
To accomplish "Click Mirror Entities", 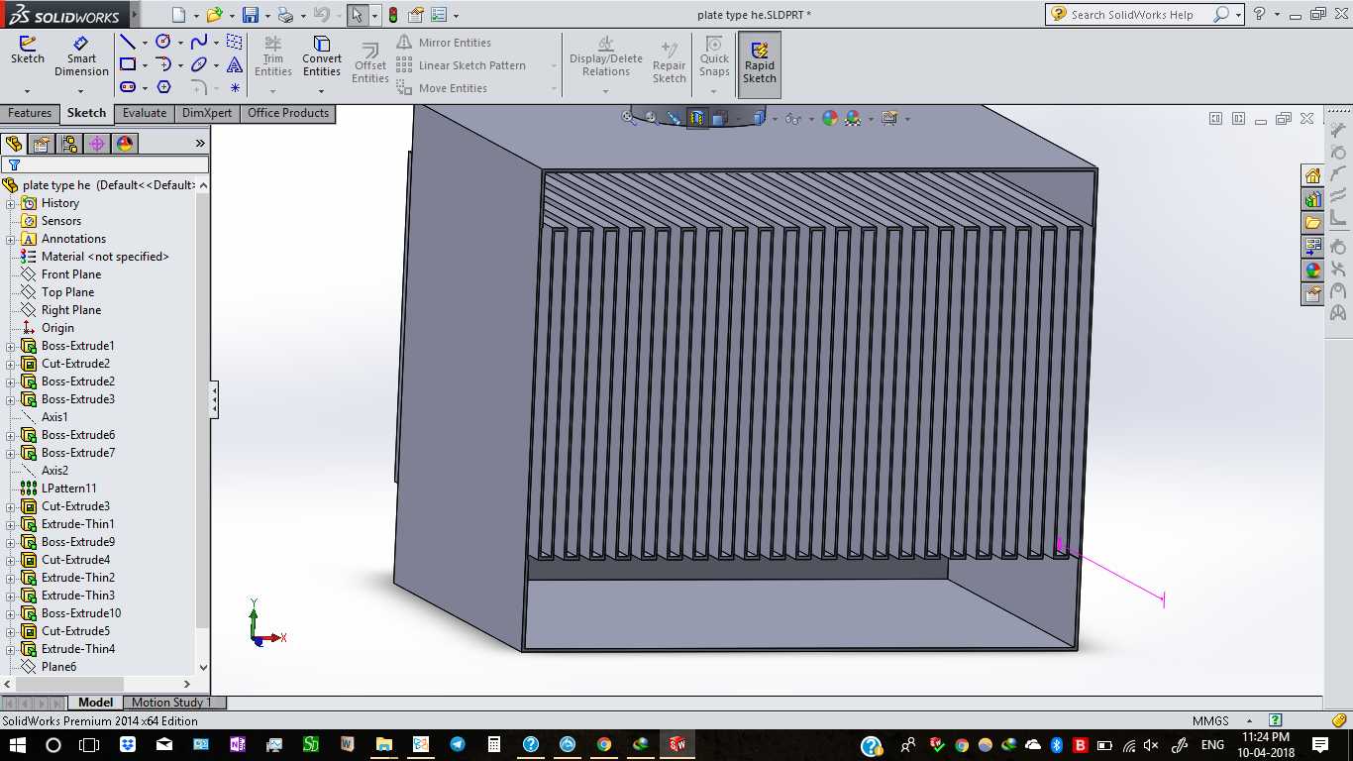I will (444, 43).
